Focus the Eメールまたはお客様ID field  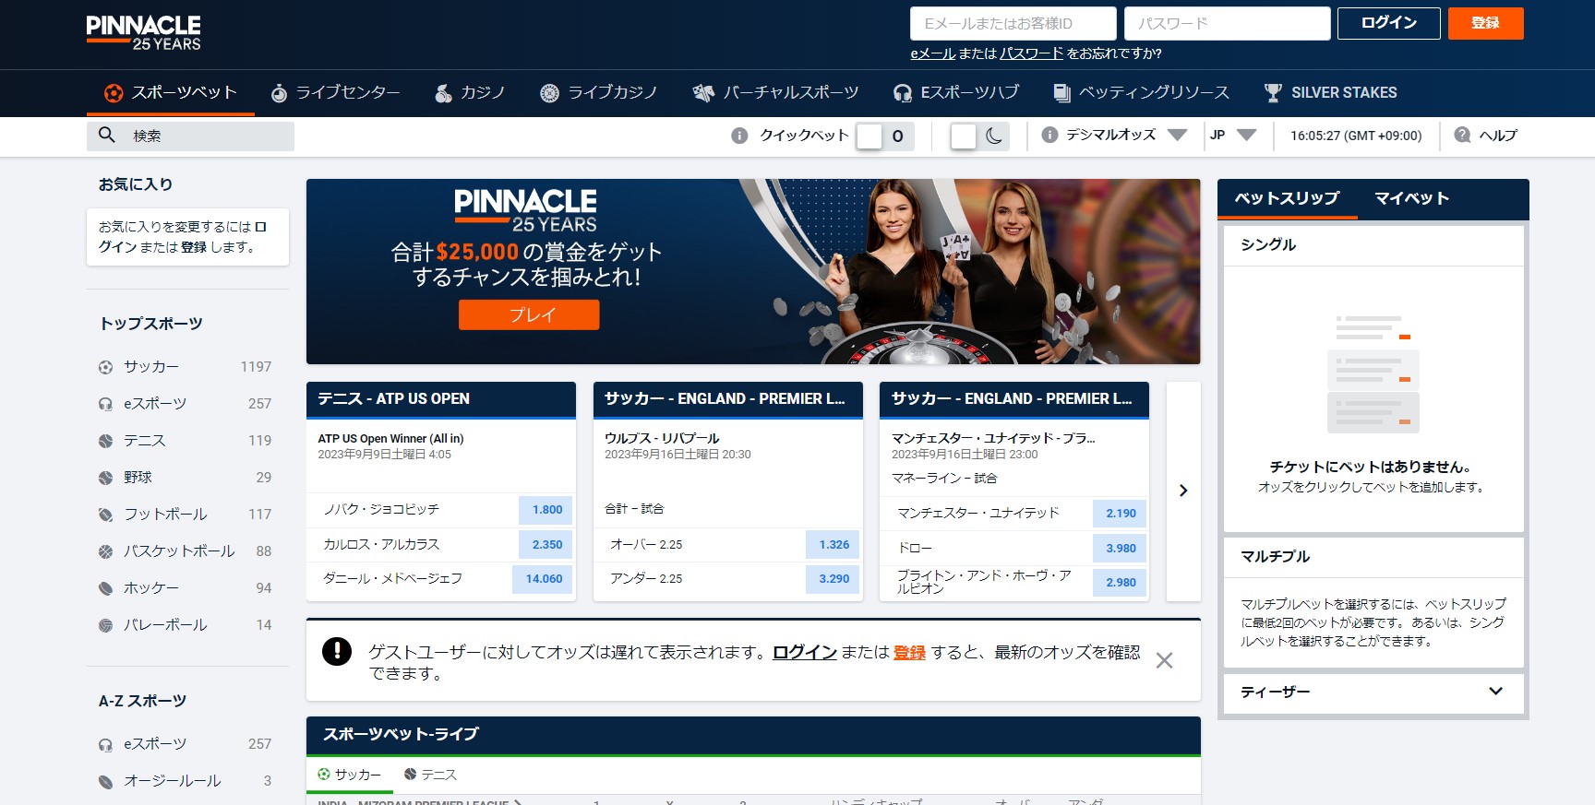[1013, 23]
